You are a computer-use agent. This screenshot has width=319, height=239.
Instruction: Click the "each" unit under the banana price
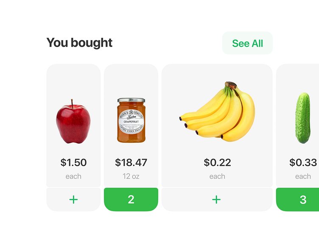tap(217, 176)
